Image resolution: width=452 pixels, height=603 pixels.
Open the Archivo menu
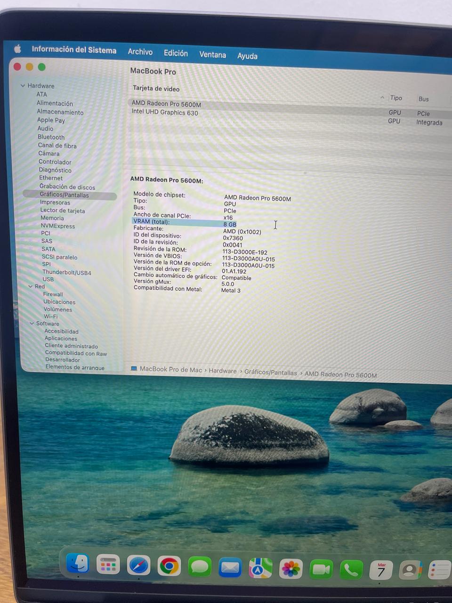tap(140, 52)
